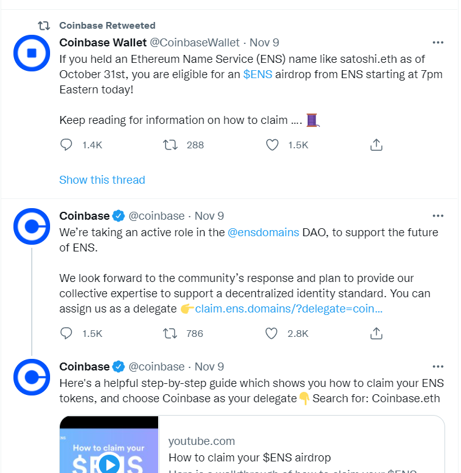Open claim.ens.domains delegate link

pyautogui.click(x=289, y=309)
